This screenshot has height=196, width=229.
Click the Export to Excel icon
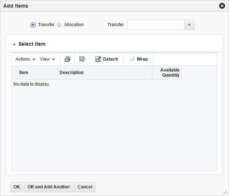point(68,59)
